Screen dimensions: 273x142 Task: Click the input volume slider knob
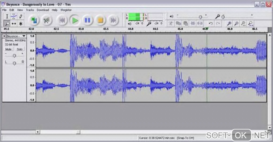[223, 17]
